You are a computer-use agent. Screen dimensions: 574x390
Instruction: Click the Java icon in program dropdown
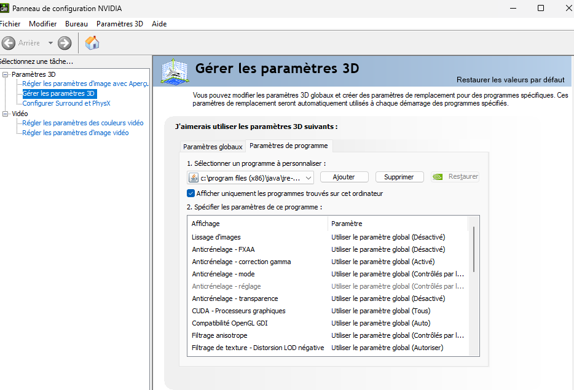pyautogui.click(x=194, y=178)
